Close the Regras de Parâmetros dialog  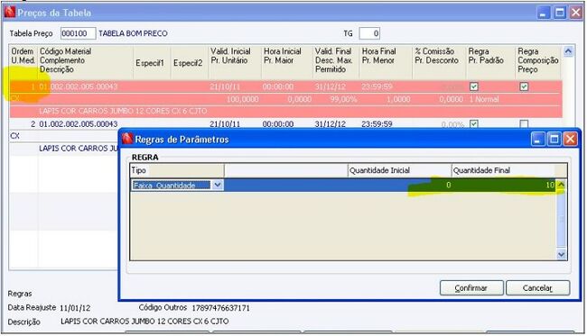click(570, 140)
